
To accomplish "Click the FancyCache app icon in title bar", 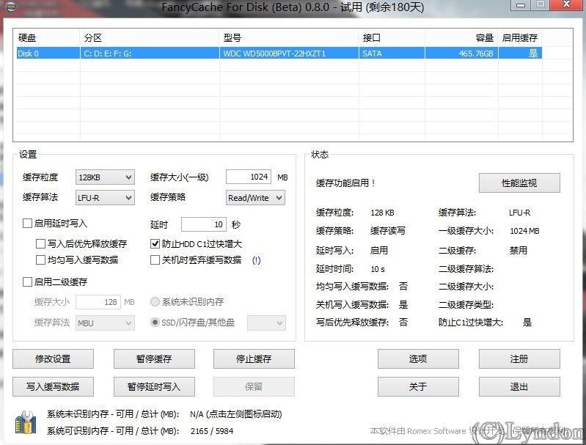I will (11, 6).
